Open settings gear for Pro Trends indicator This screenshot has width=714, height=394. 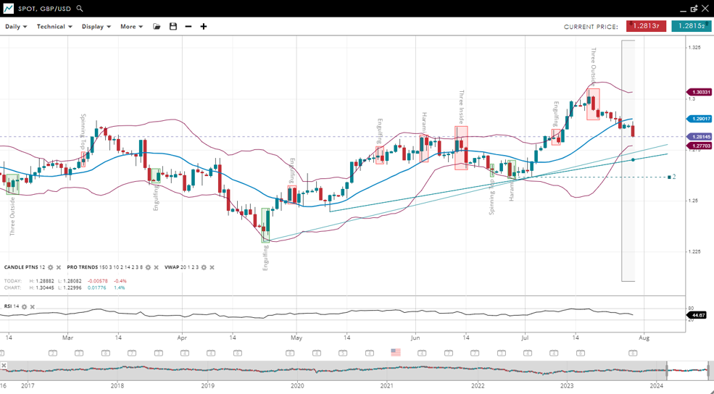click(x=148, y=268)
